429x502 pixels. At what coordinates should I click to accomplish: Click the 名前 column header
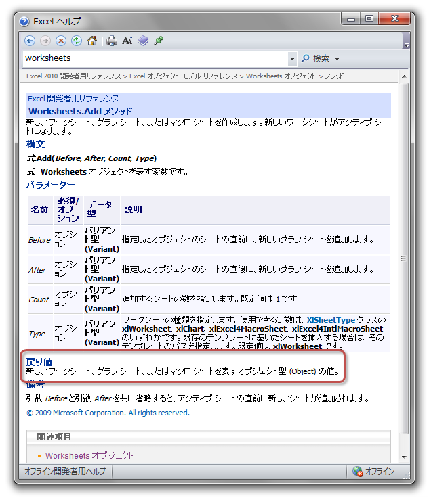[x=39, y=210]
